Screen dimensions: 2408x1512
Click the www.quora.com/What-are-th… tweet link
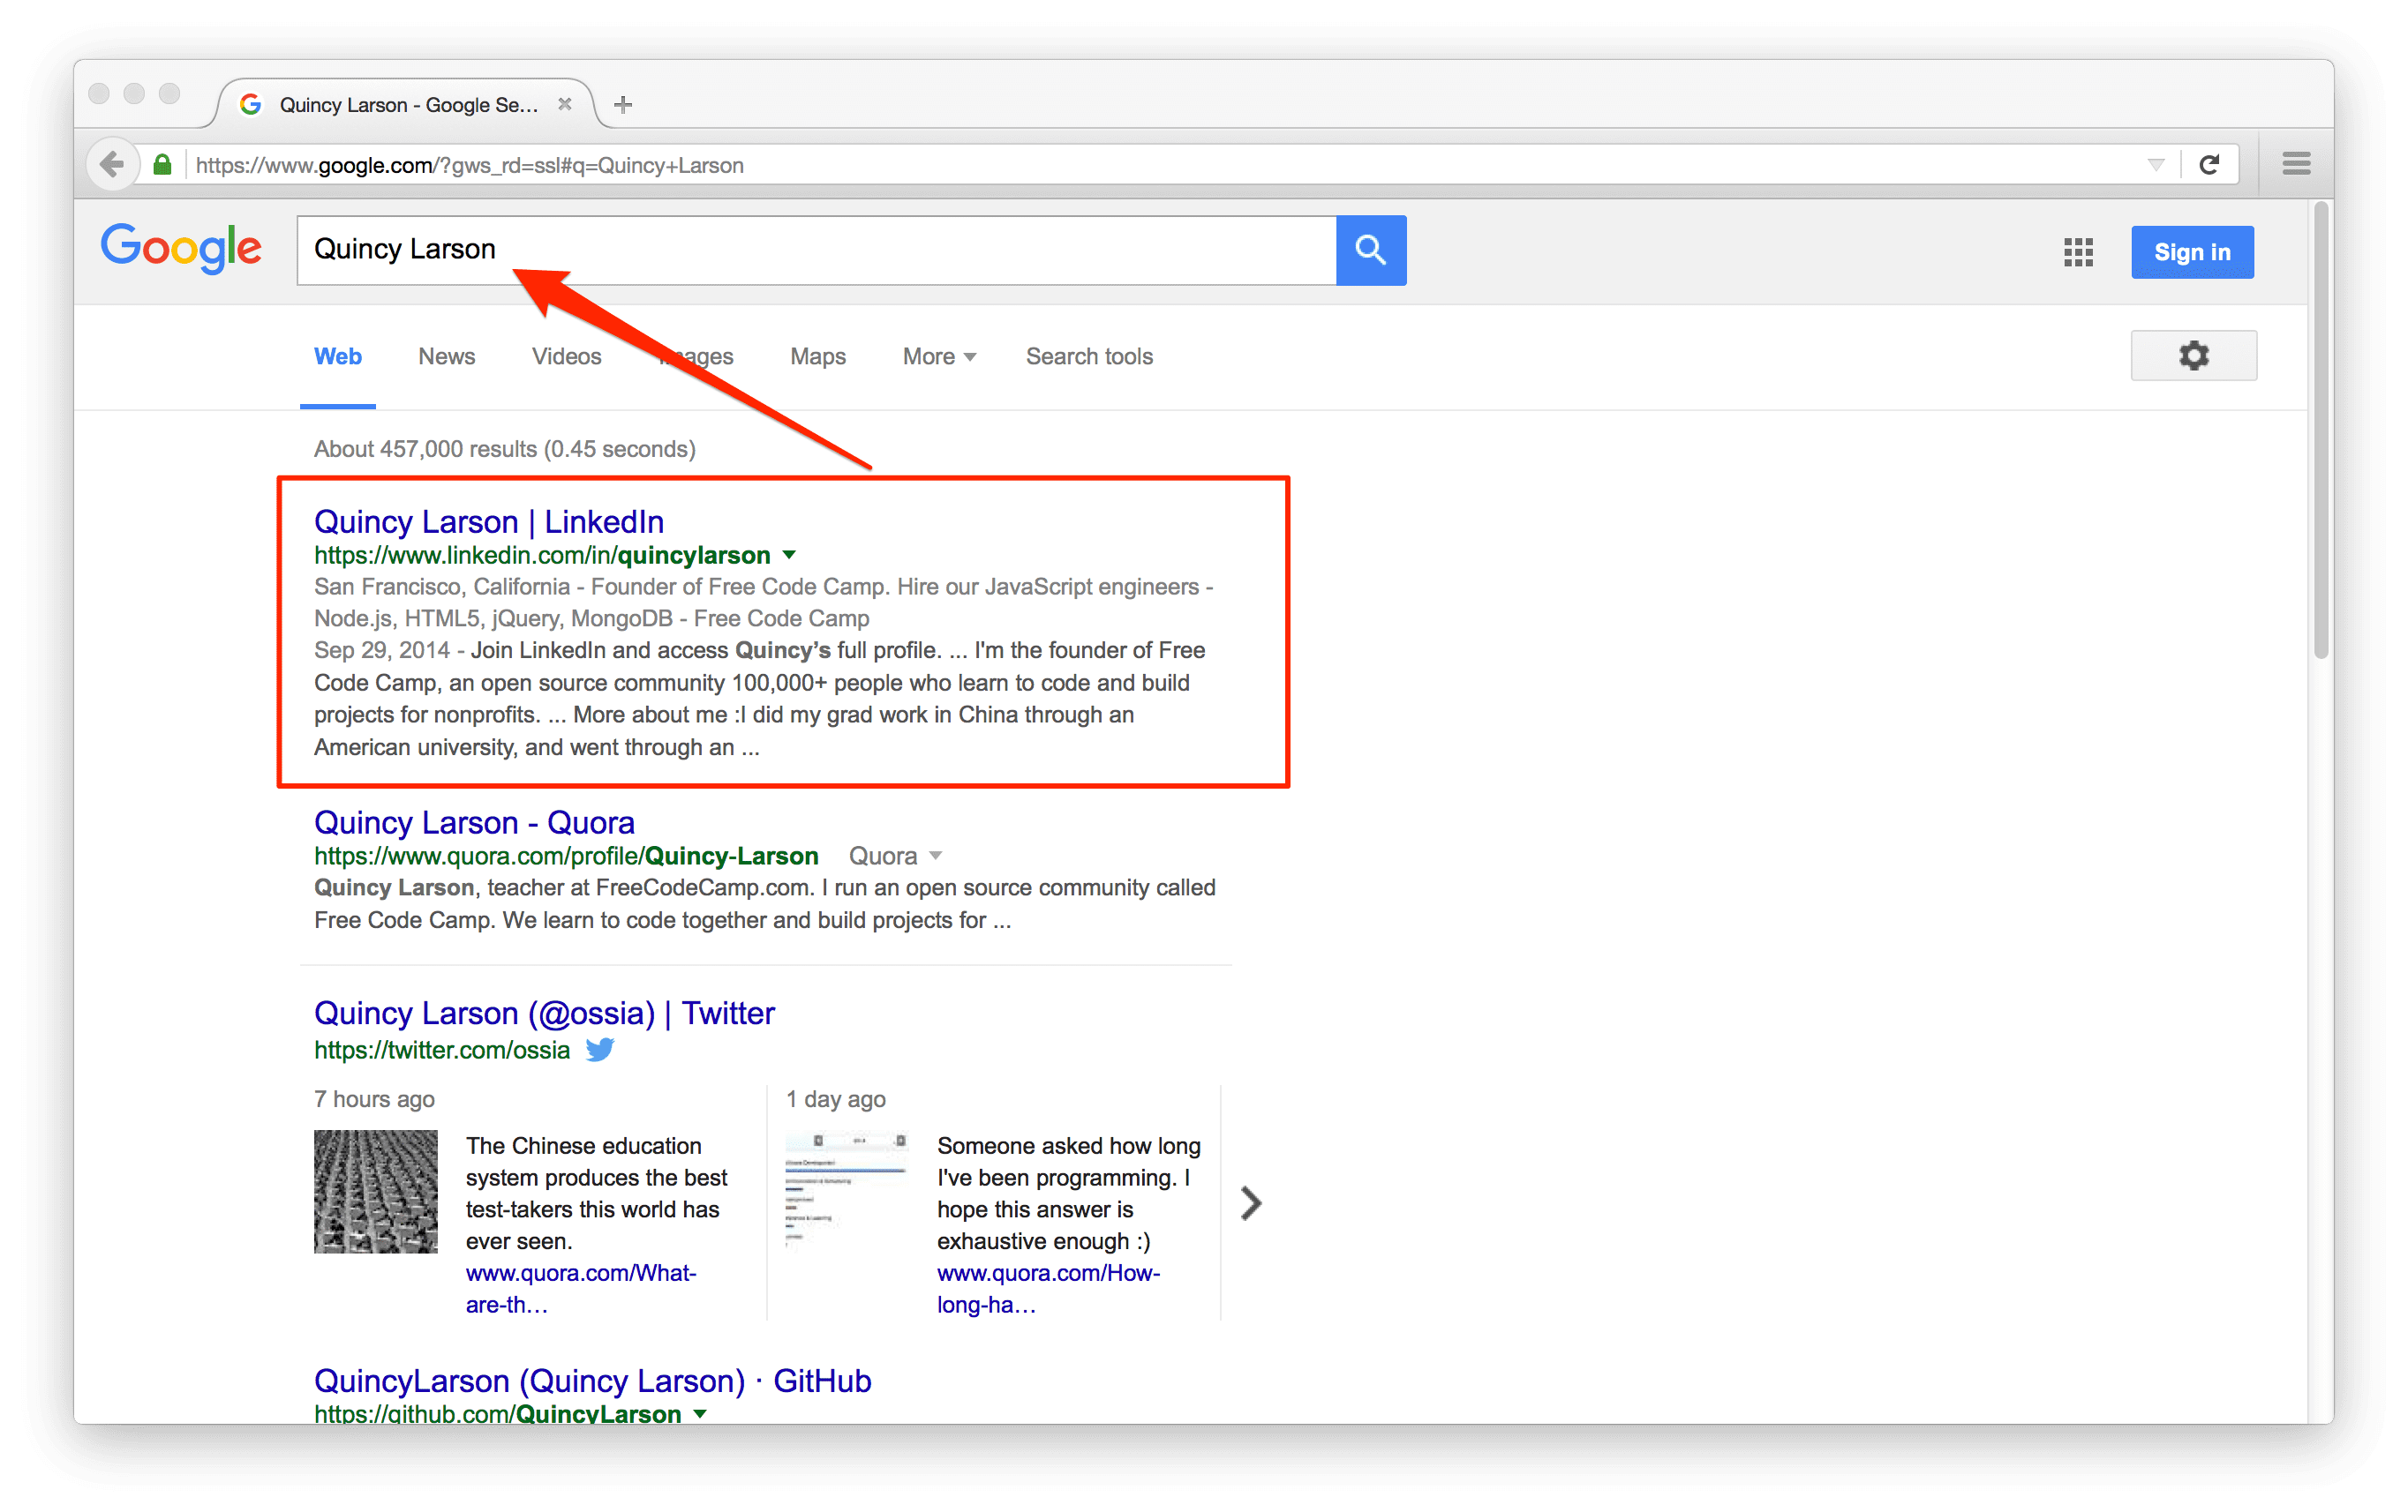point(580,1288)
